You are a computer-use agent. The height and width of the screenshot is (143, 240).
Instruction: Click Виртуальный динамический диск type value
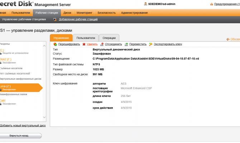[x=116, y=49]
